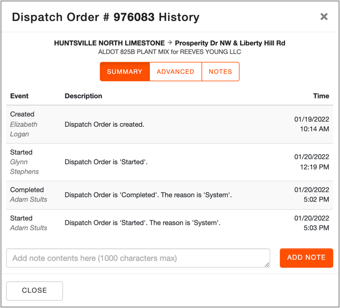
Task: Click the Huntsville North Limestone heading
Action: coord(109,43)
